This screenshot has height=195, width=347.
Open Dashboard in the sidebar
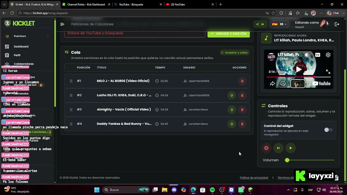21,47
